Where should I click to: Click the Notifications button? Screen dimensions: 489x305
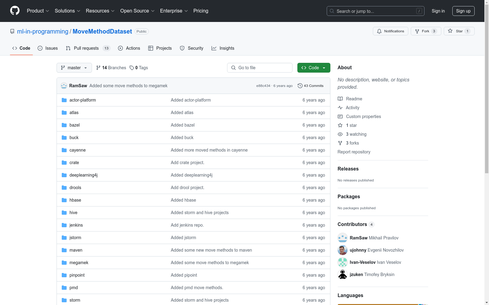pos(391,31)
